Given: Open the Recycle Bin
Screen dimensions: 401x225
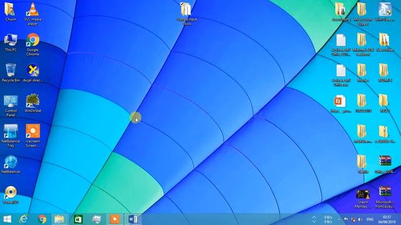Looking at the screenshot, I should 11,71.
